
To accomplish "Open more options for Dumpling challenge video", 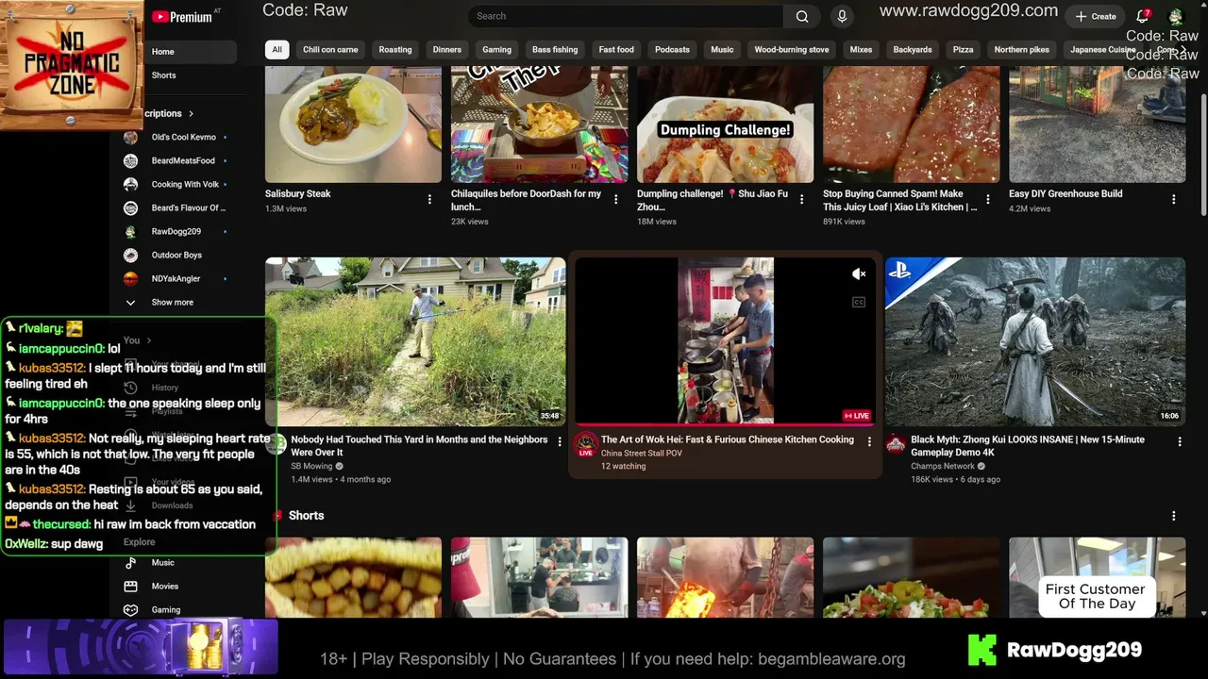I will tap(801, 199).
